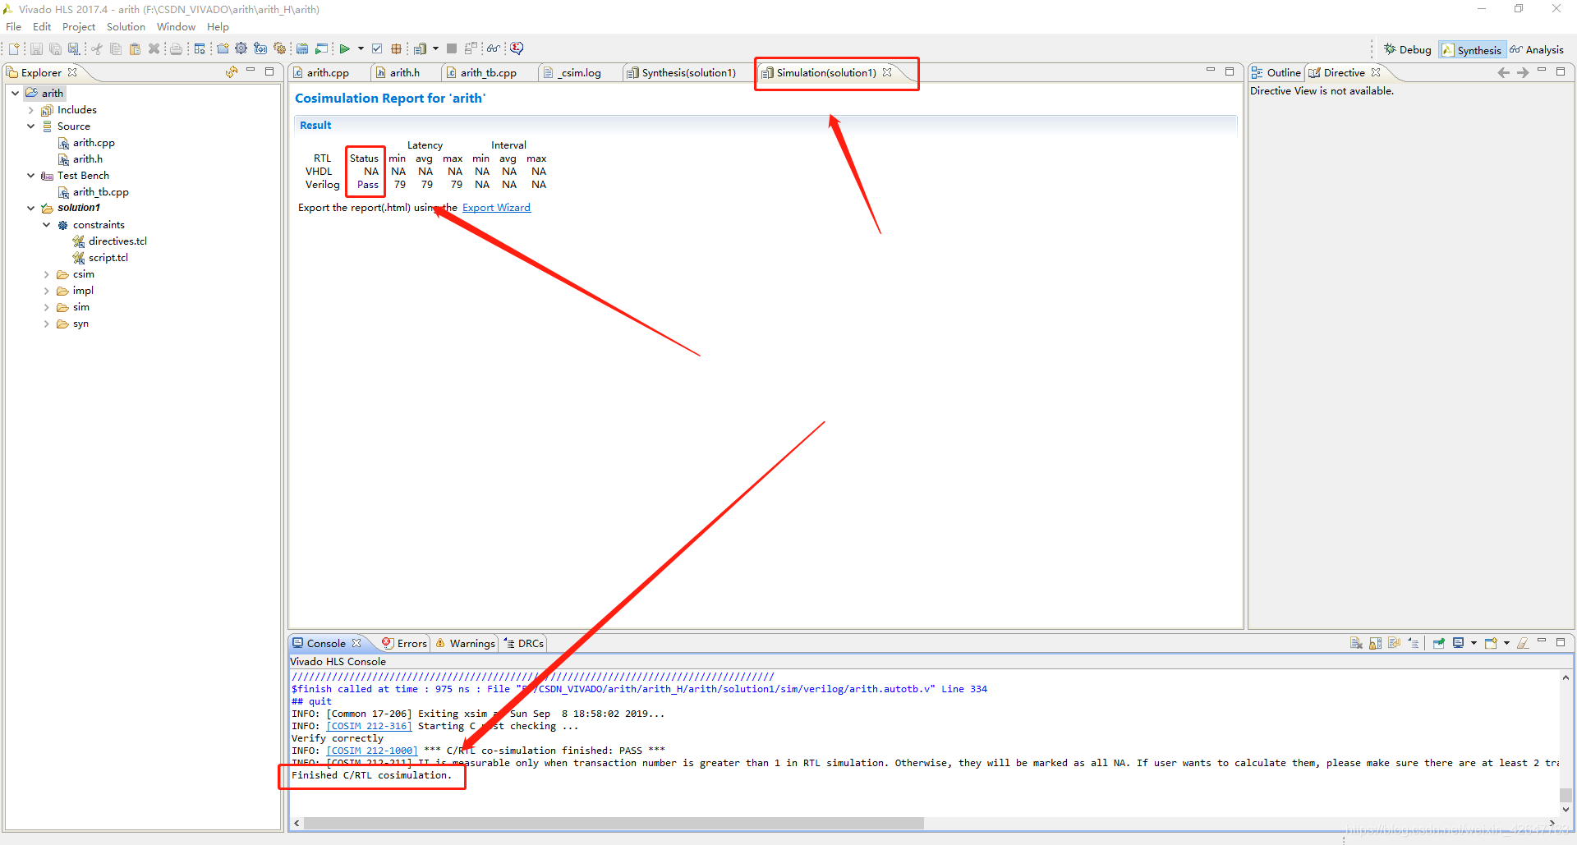Switch to the Synthesis(solution1) tab
Viewport: 1577px width, 845px height.
click(688, 72)
